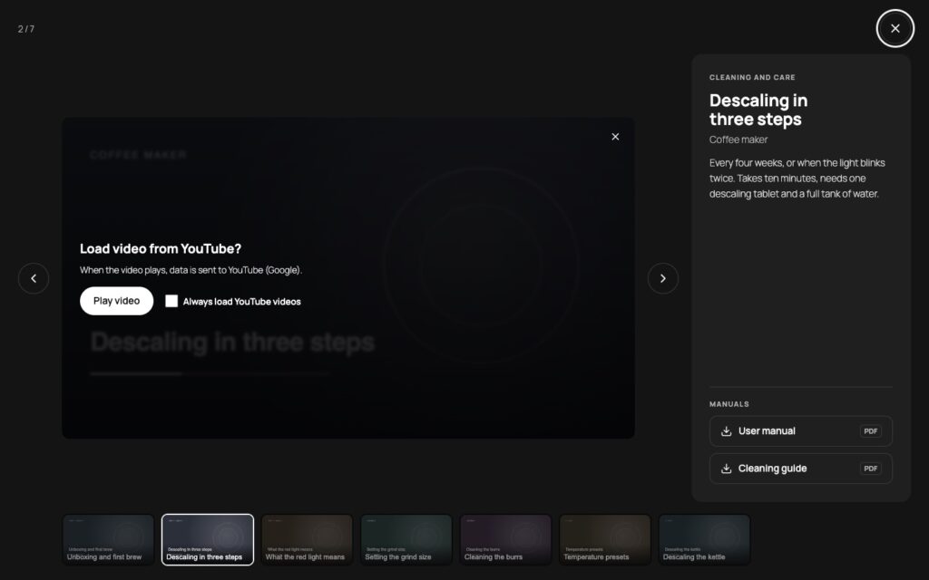Click the download icon beside User manual
The height and width of the screenshot is (580, 929).
[x=726, y=430]
